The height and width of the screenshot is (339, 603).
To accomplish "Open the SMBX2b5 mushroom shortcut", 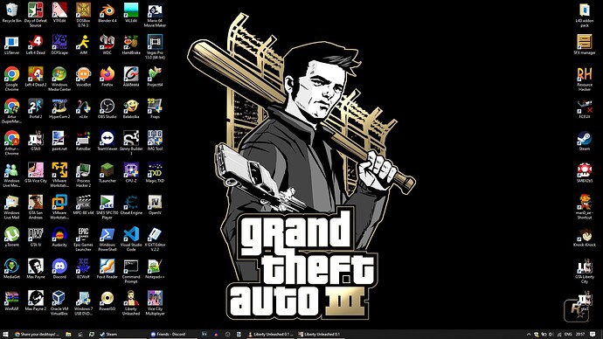I will 585,173.
